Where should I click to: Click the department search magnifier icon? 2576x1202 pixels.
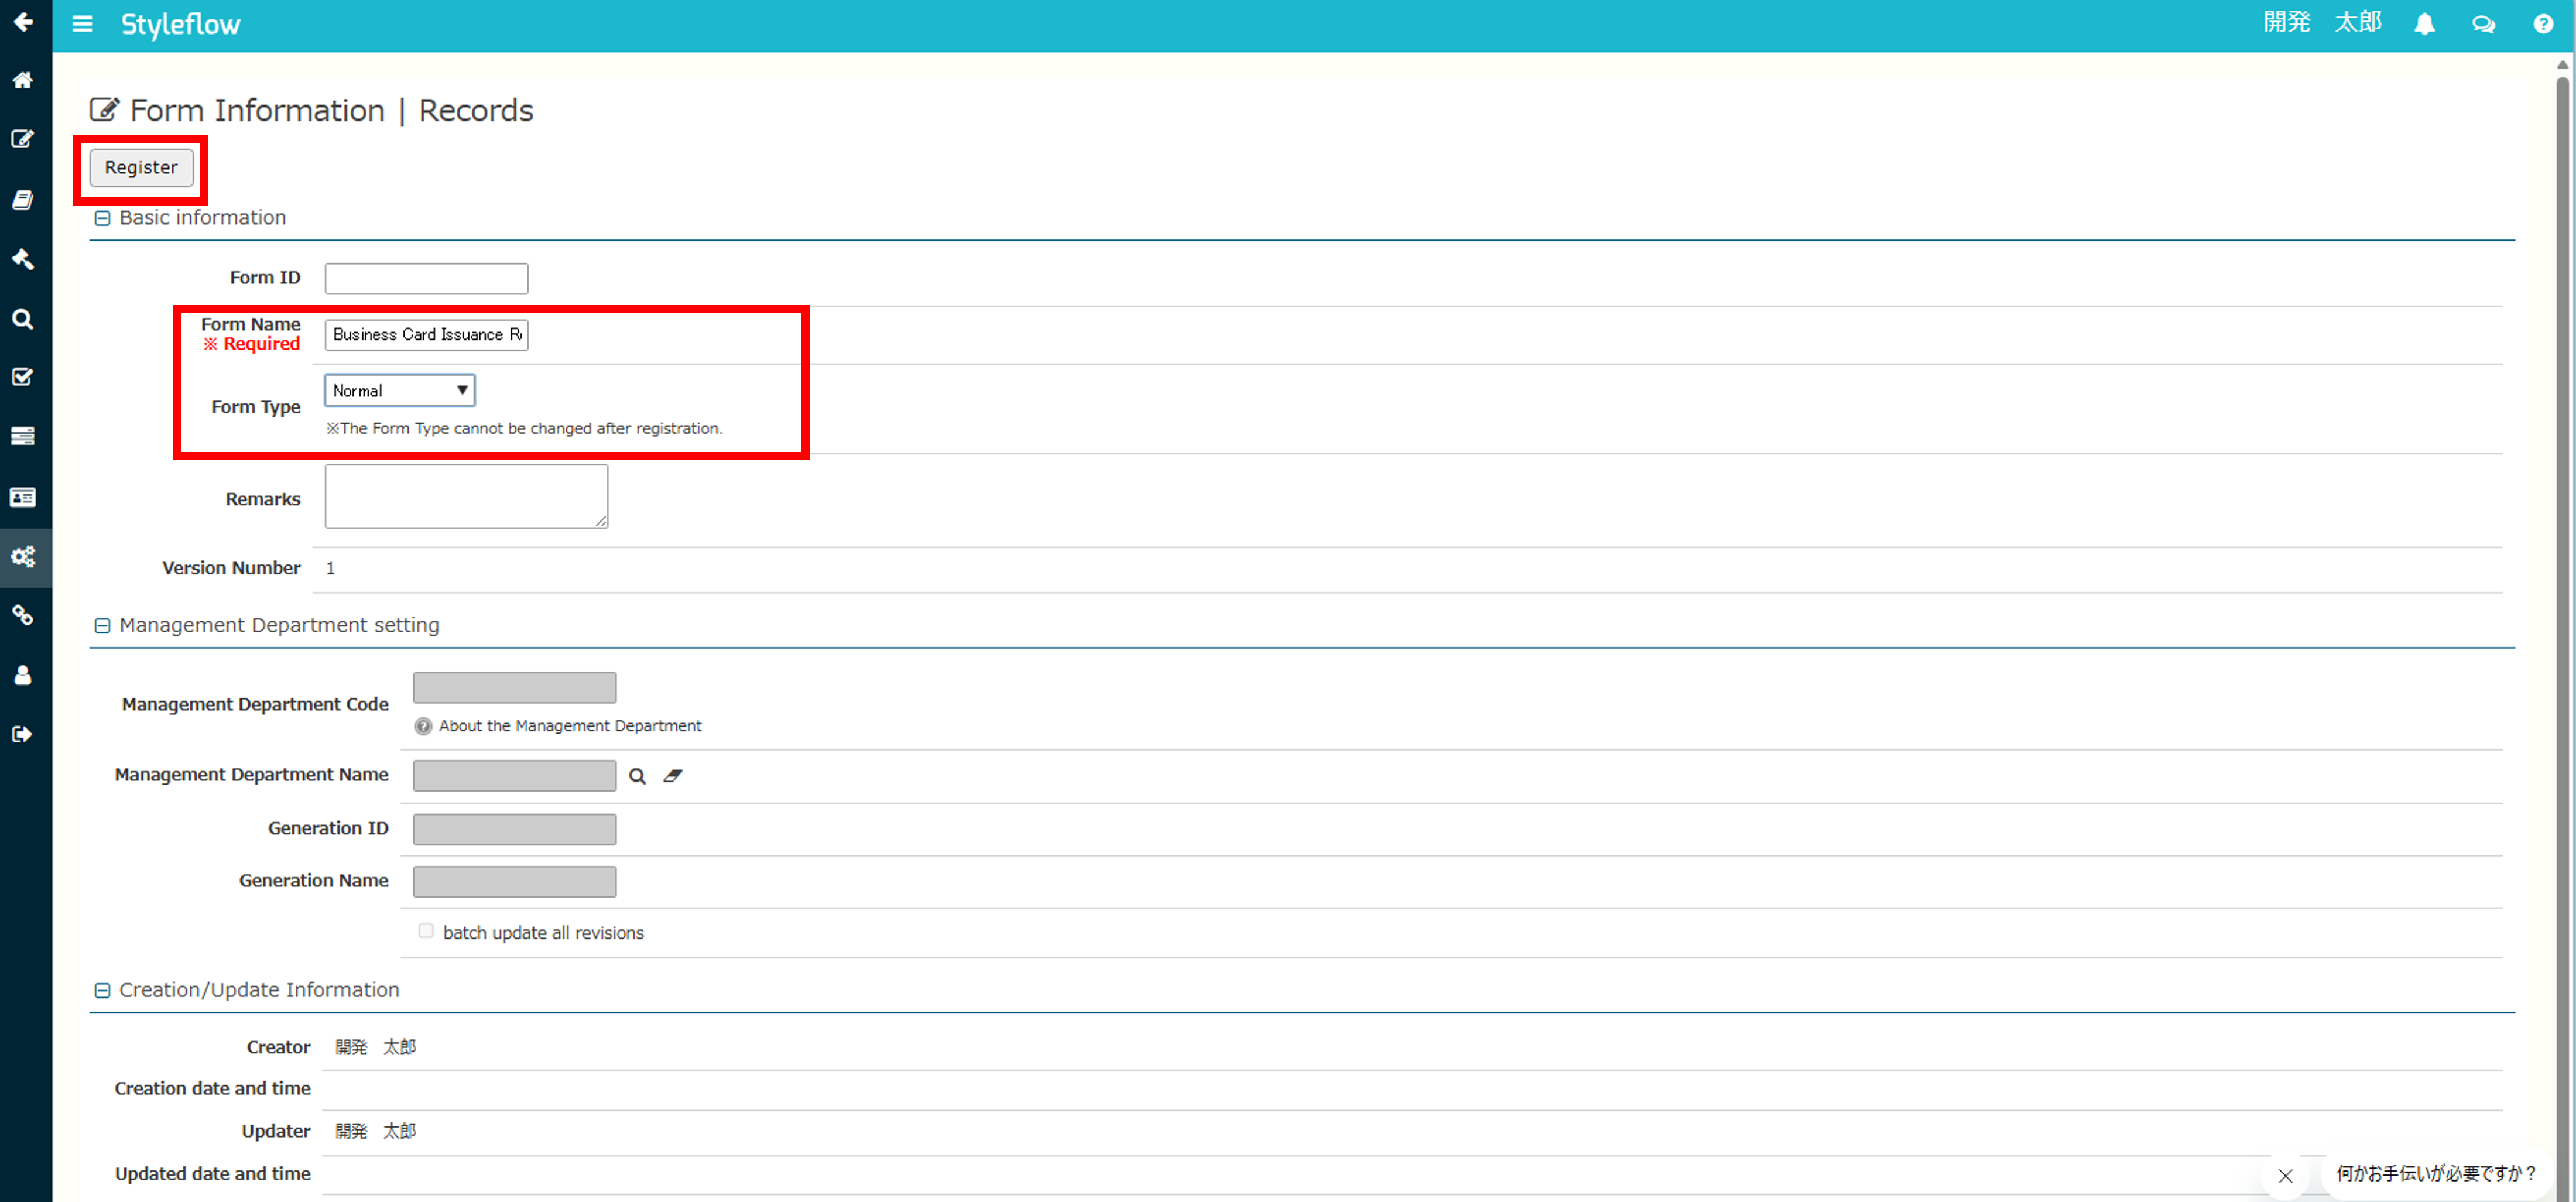coord(637,776)
